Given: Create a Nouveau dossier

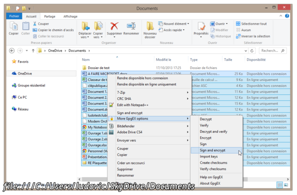Looking at the screenshot, I should 150,30.
